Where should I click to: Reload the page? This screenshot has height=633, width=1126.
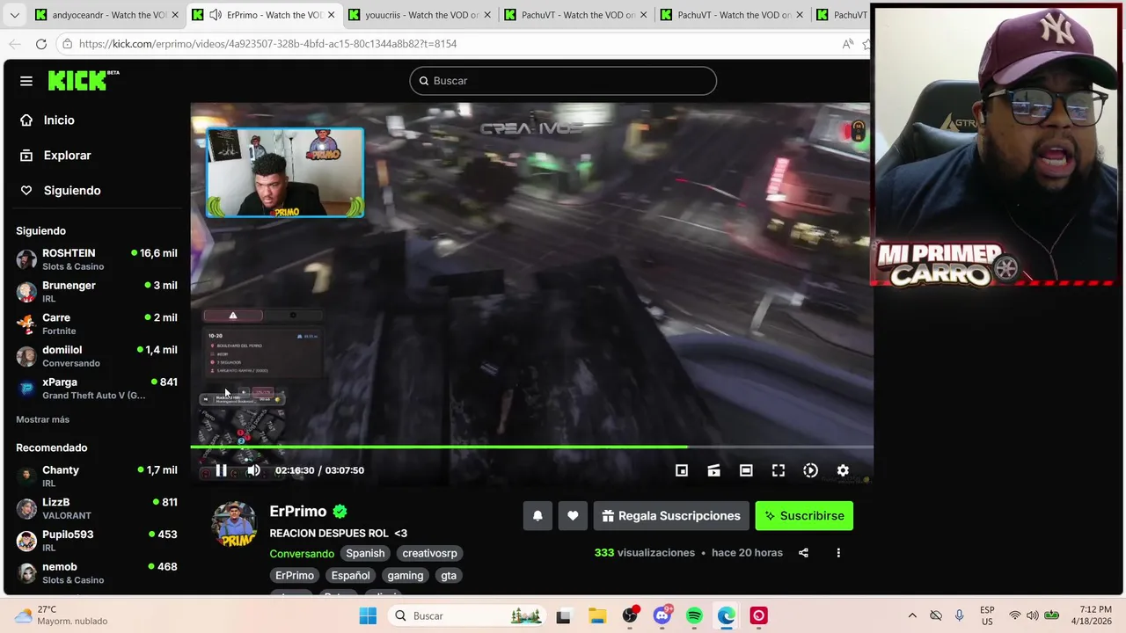coord(41,44)
